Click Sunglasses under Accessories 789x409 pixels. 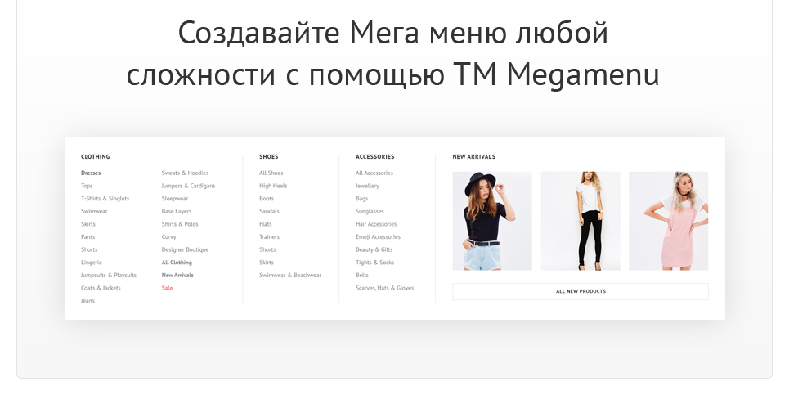tap(370, 212)
